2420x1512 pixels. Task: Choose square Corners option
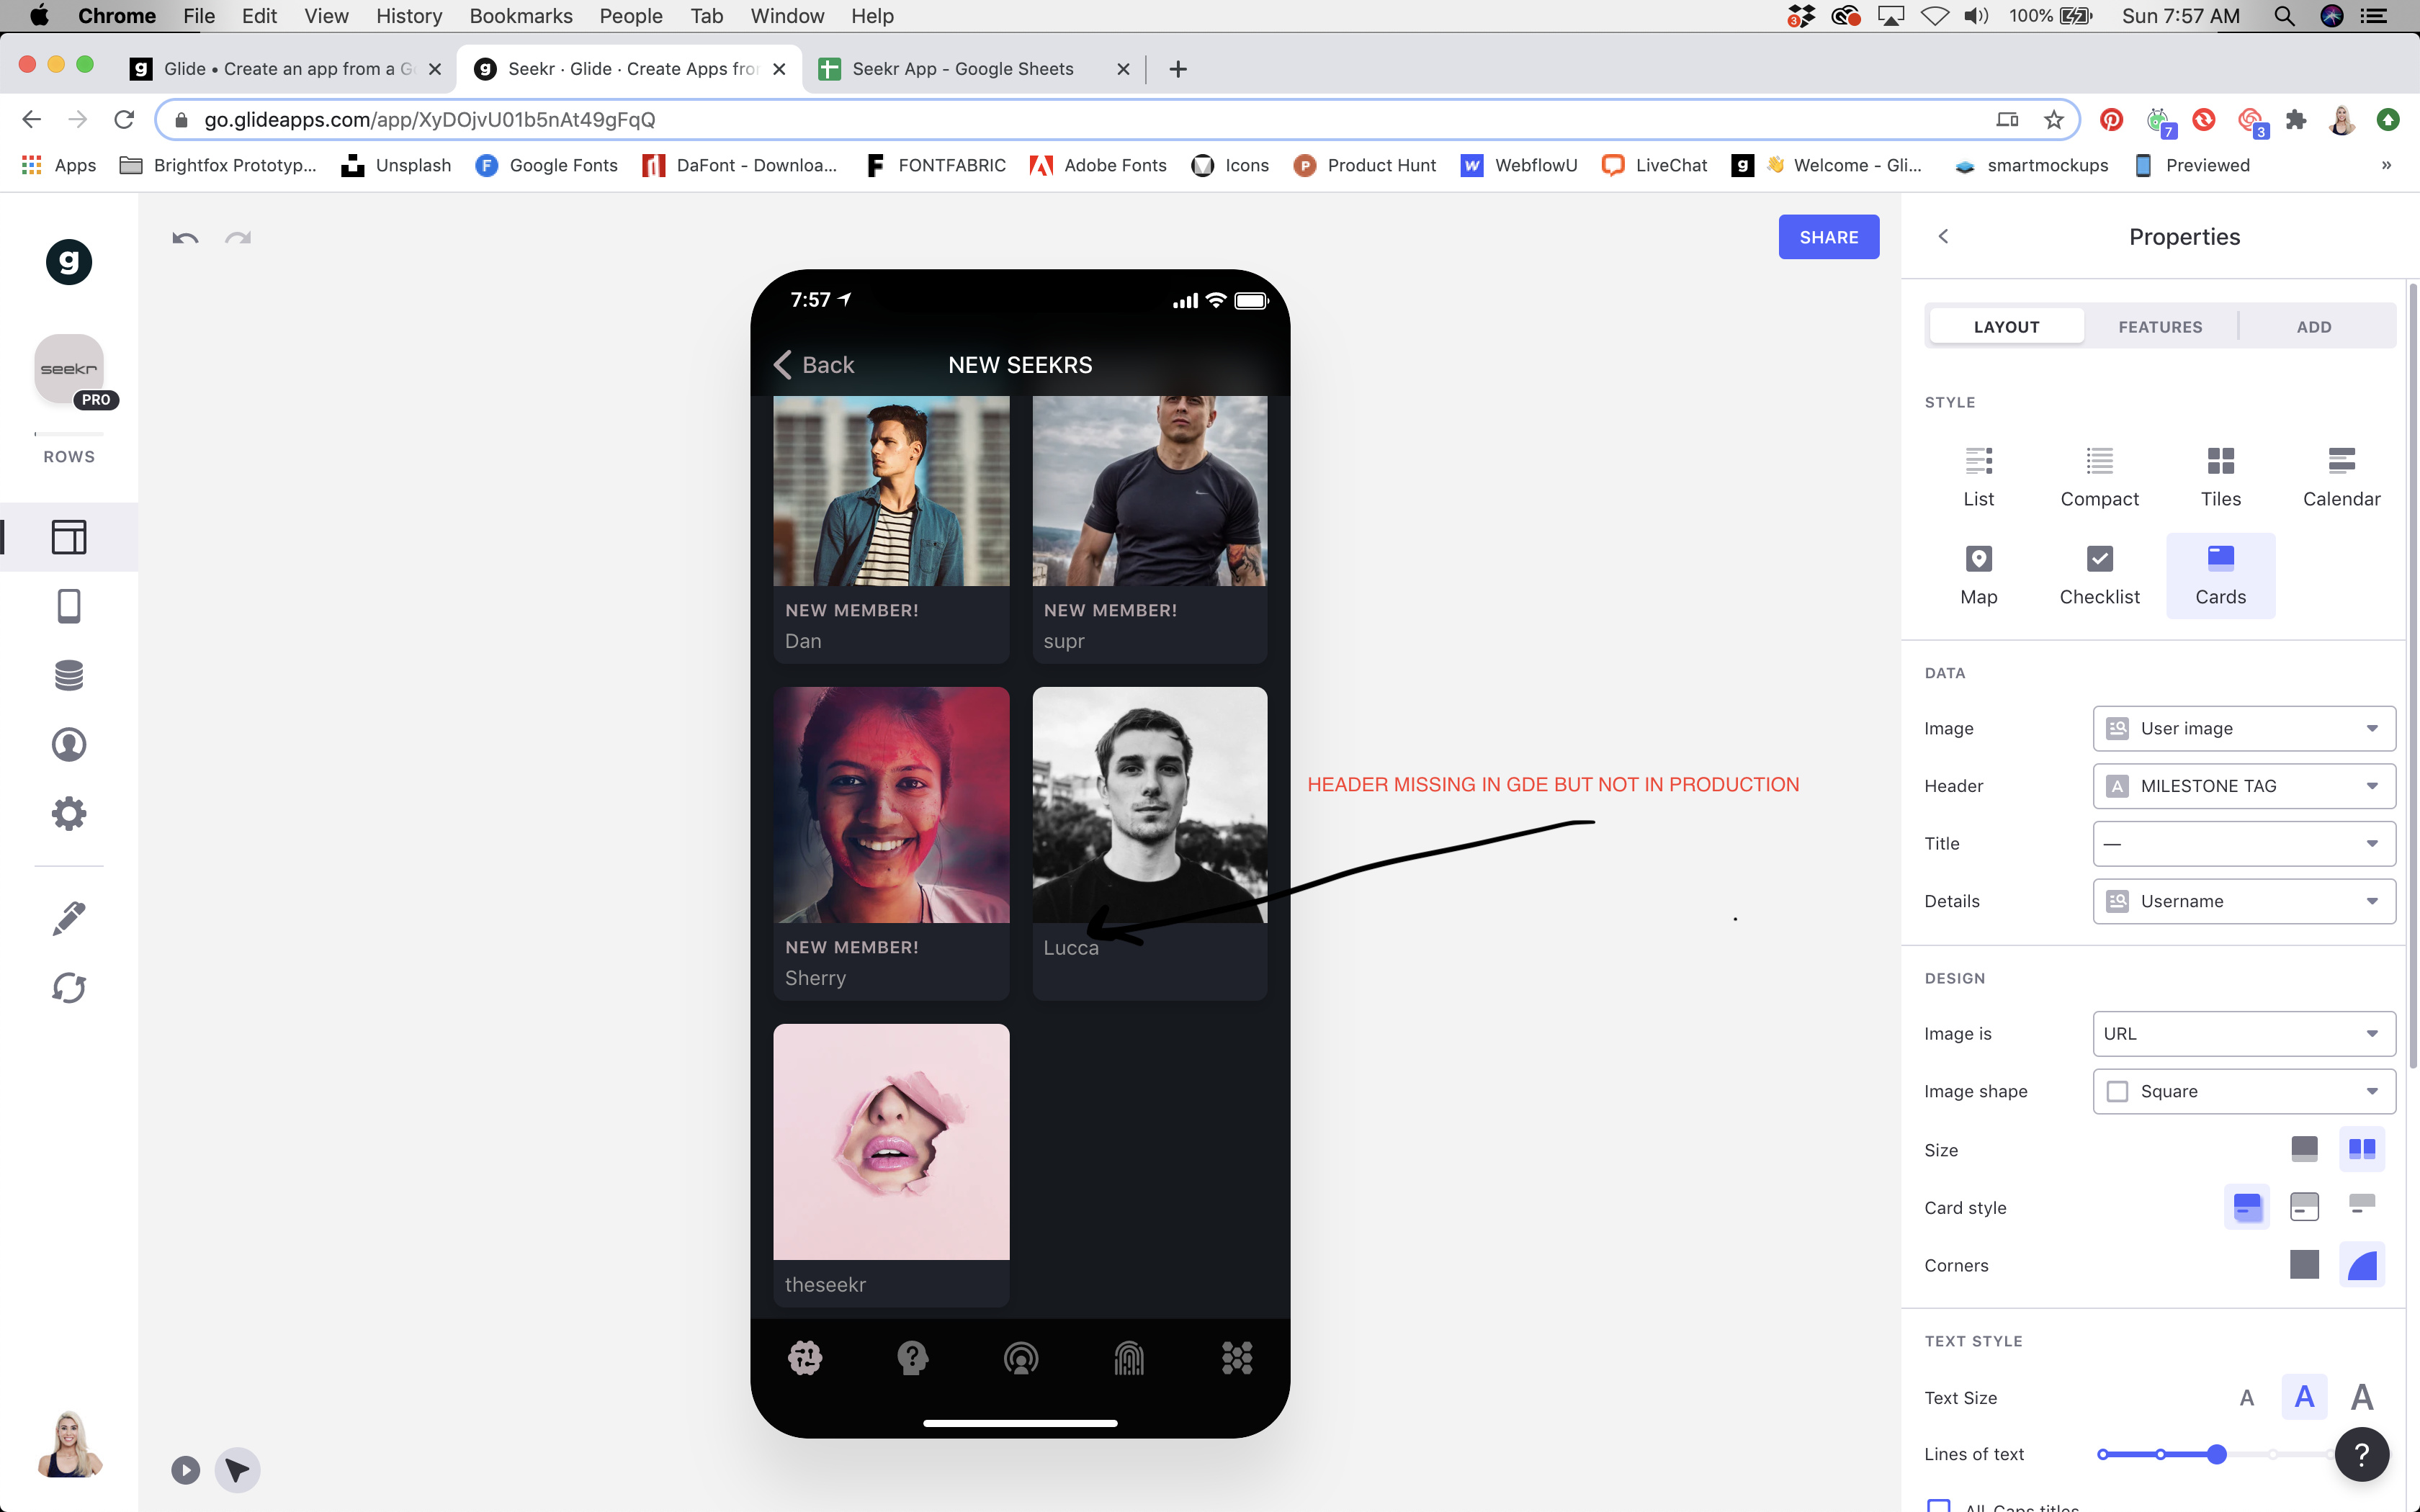[x=2304, y=1265]
